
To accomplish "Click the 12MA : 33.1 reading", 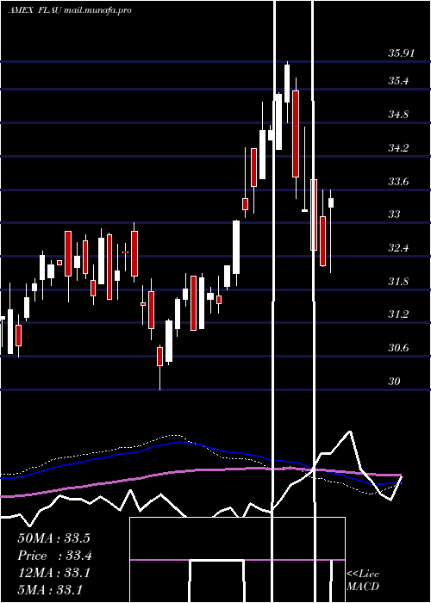I will click(x=53, y=573).
